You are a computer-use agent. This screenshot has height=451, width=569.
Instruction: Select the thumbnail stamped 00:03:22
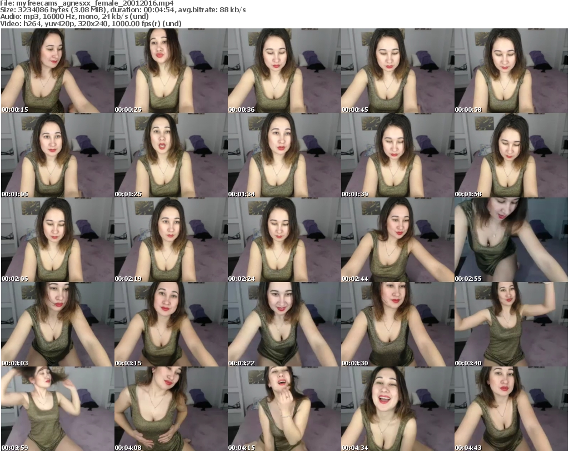(284, 325)
